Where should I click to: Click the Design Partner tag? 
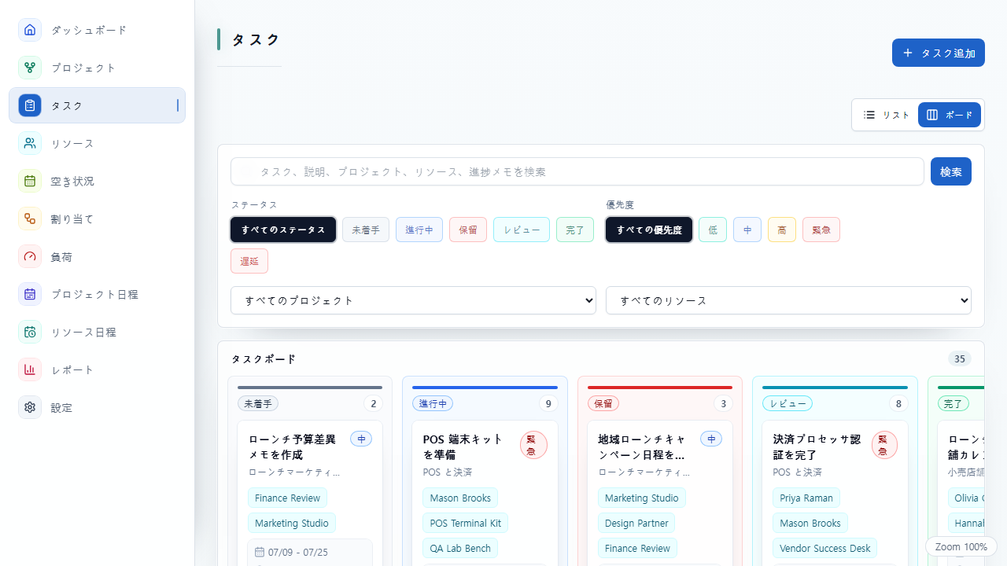[636, 523]
